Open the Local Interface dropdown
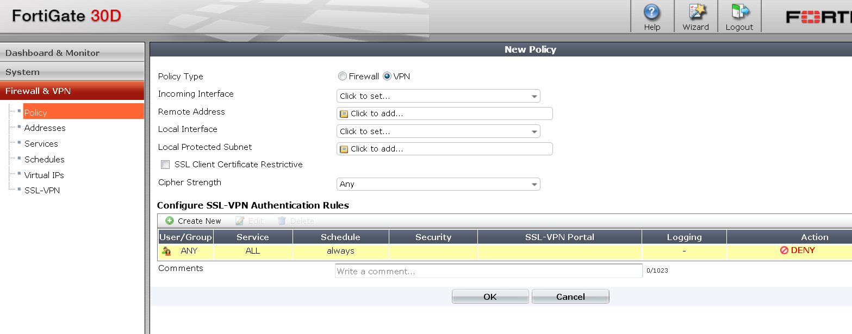Image resolution: width=852 pixels, height=334 pixels. pos(438,131)
